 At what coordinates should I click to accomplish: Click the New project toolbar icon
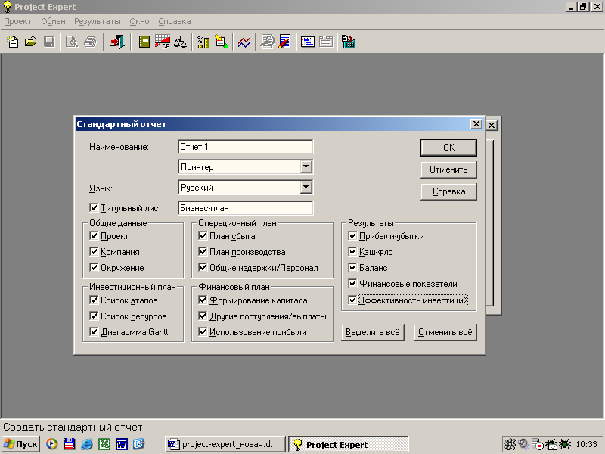pyautogui.click(x=13, y=42)
